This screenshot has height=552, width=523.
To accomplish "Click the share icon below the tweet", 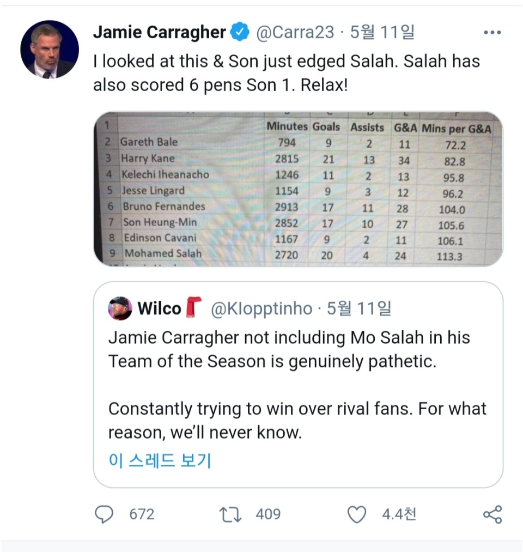I will [492, 514].
